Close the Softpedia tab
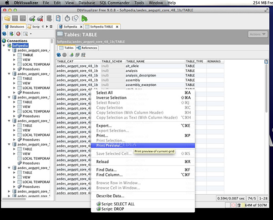 point(81,27)
